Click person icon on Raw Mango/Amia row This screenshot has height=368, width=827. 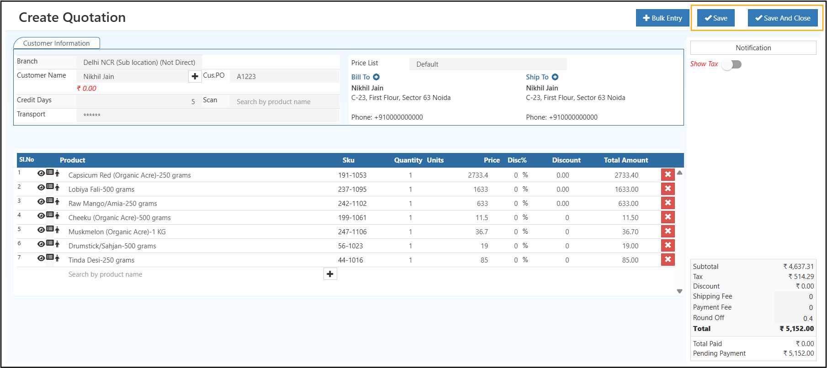click(57, 201)
